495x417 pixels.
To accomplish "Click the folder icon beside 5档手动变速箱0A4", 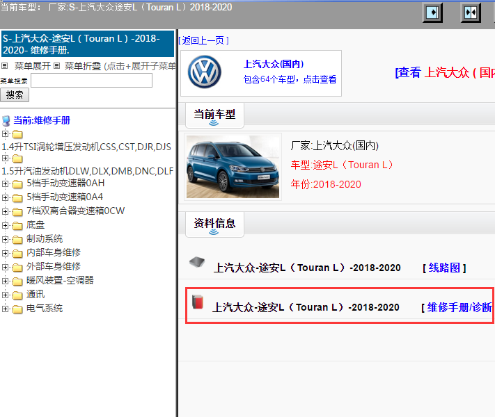I will coord(17,197).
